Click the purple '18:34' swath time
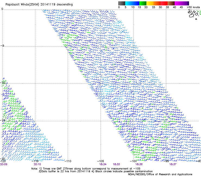 [x=103, y=164]
